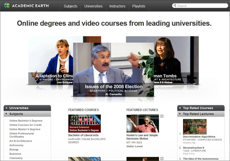The height and width of the screenshot is (161, 230).
Task: Open Online Master's Degrees link
Action: point(25,129)
